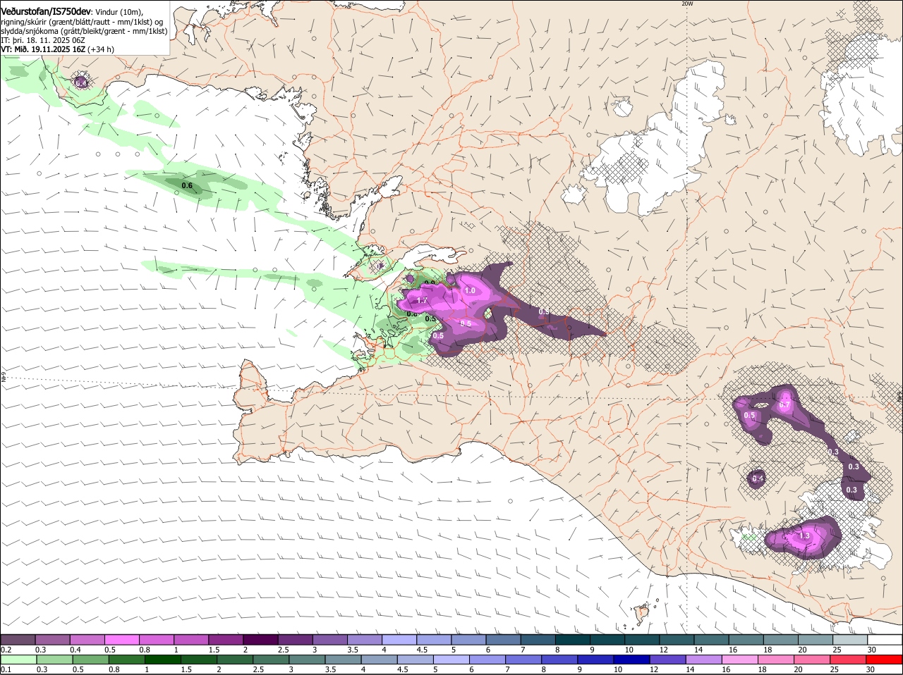The height and width of the screenshot is (675, 903).
Task: Select the pale grey top-row swatch between 25 and 30
Action: pyautogui.click(x=850, y=639)
